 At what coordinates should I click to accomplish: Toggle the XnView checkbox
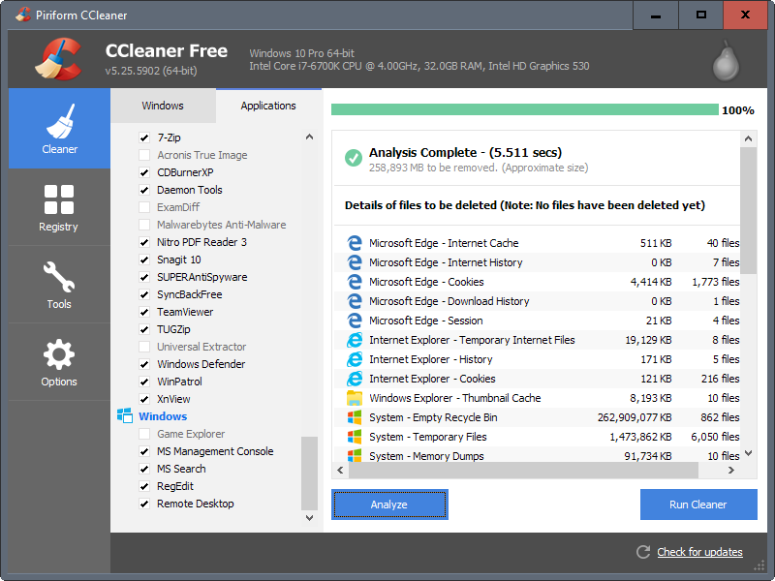(x=144, y=399)
